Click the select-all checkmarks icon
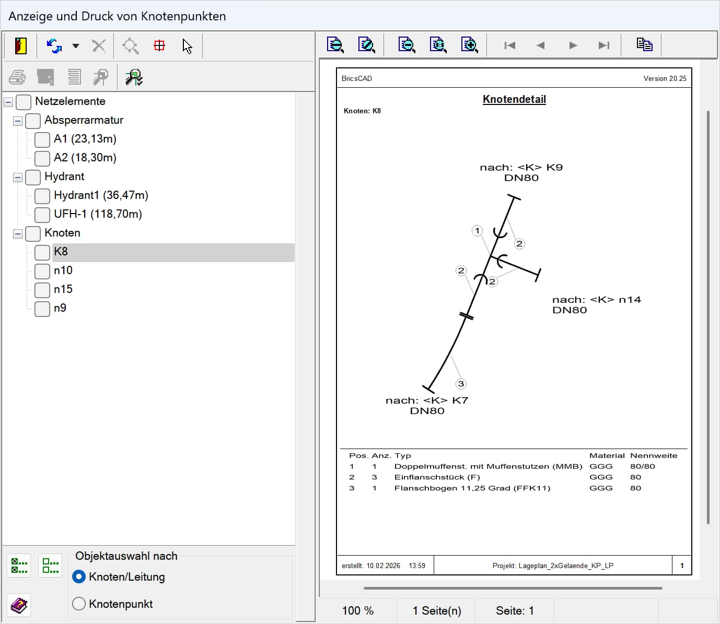Viewport: 720px width, 624px height. (19, 566)
